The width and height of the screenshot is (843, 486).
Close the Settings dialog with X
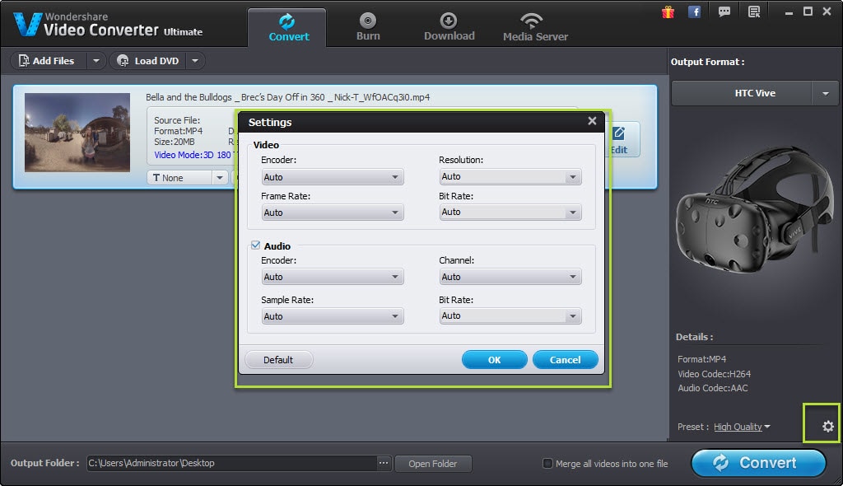coord(592,121)
